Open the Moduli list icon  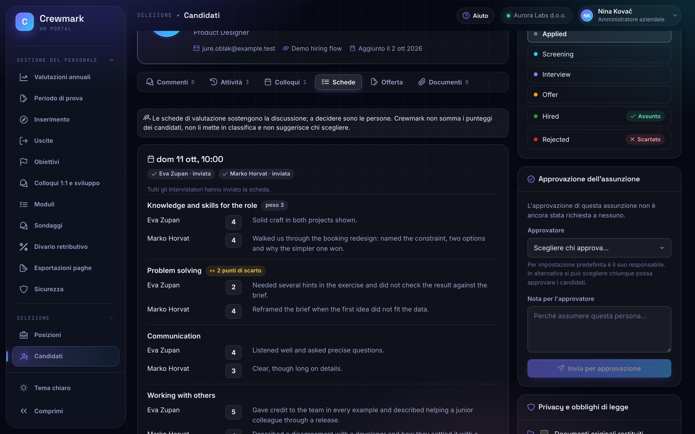(x=24, y=204)
